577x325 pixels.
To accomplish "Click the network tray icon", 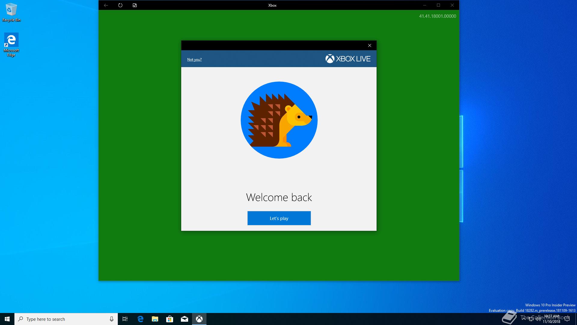I will point(531,319).
